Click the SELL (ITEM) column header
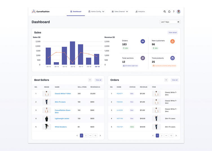Image resolution: width=212 pixels, height=151 pixels. pos(82,87)
